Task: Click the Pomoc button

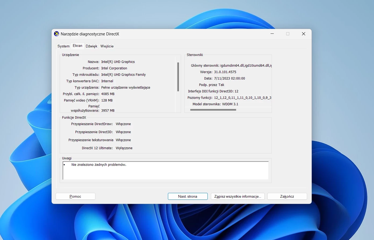Action: [x=75, y=196]
